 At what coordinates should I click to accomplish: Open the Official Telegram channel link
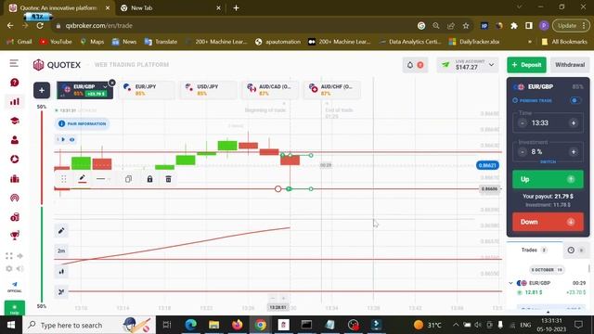15,287
